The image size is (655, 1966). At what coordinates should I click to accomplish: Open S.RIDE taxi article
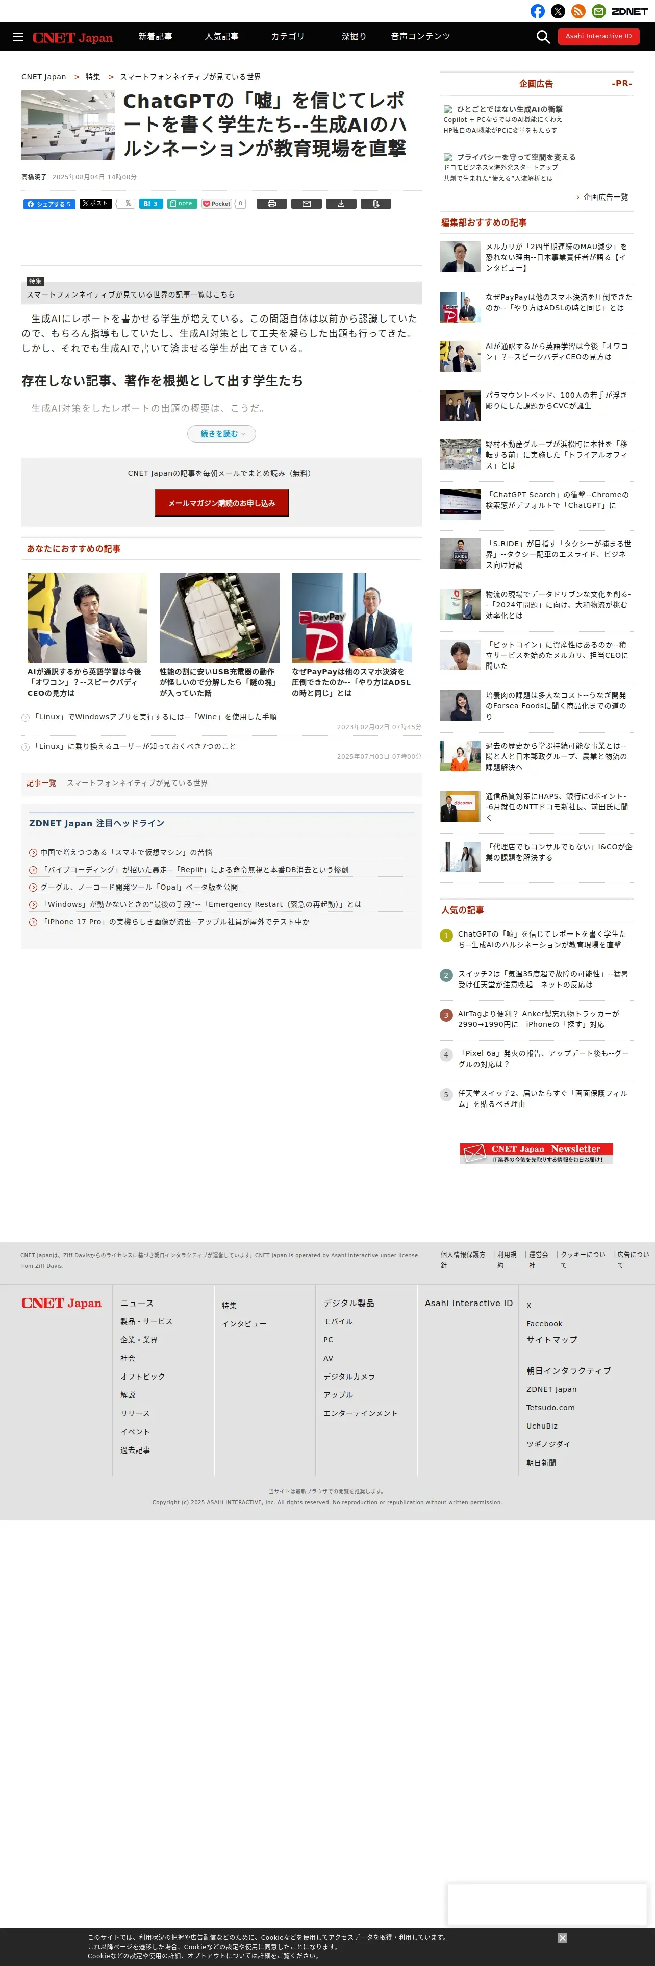pos(558,554)
